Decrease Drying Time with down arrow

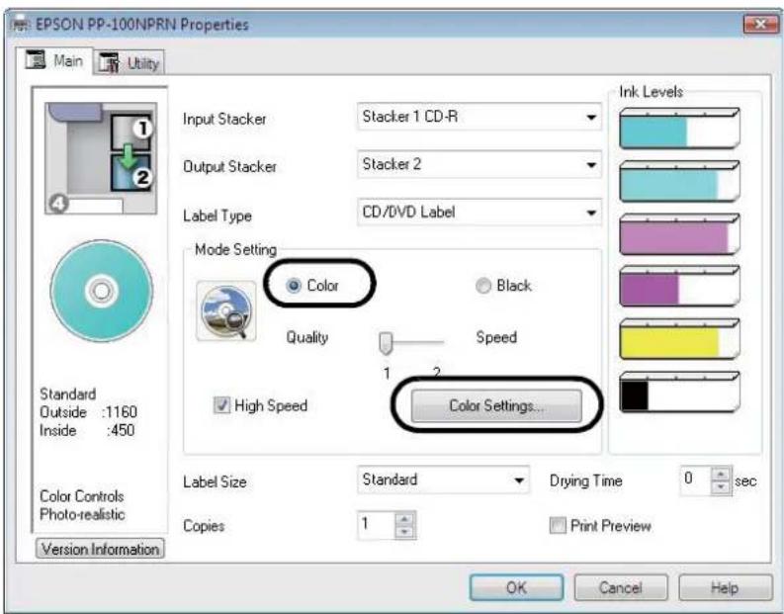click(721, 486)
